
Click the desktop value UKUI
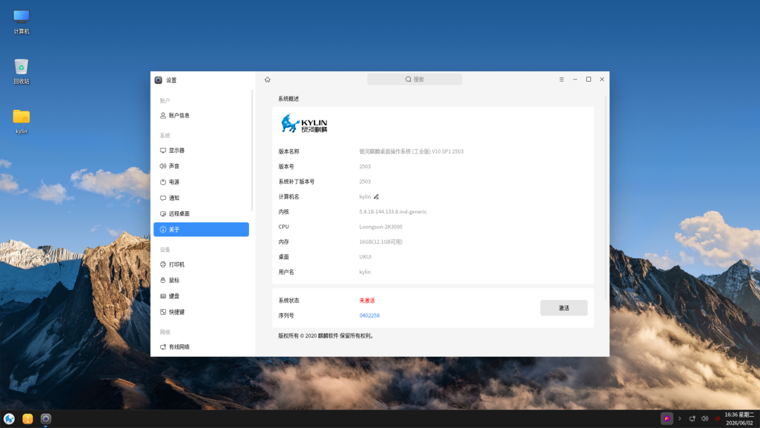pos(365,257)
